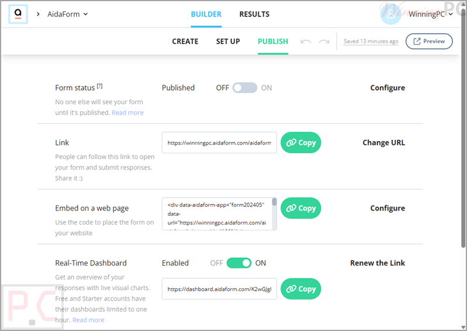Click the AidaForm logo home icon

point(18,14)
